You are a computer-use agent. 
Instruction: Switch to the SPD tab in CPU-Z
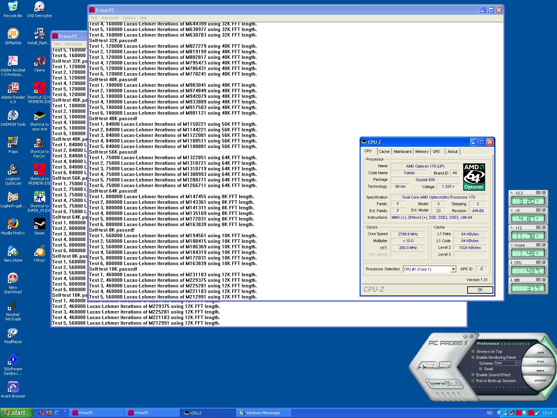pos(437,152)
